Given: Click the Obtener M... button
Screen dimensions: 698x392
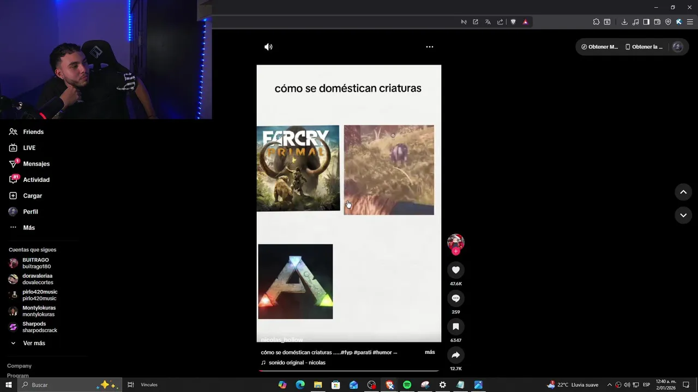Looking at the screenshot, I should pos(599,47).
